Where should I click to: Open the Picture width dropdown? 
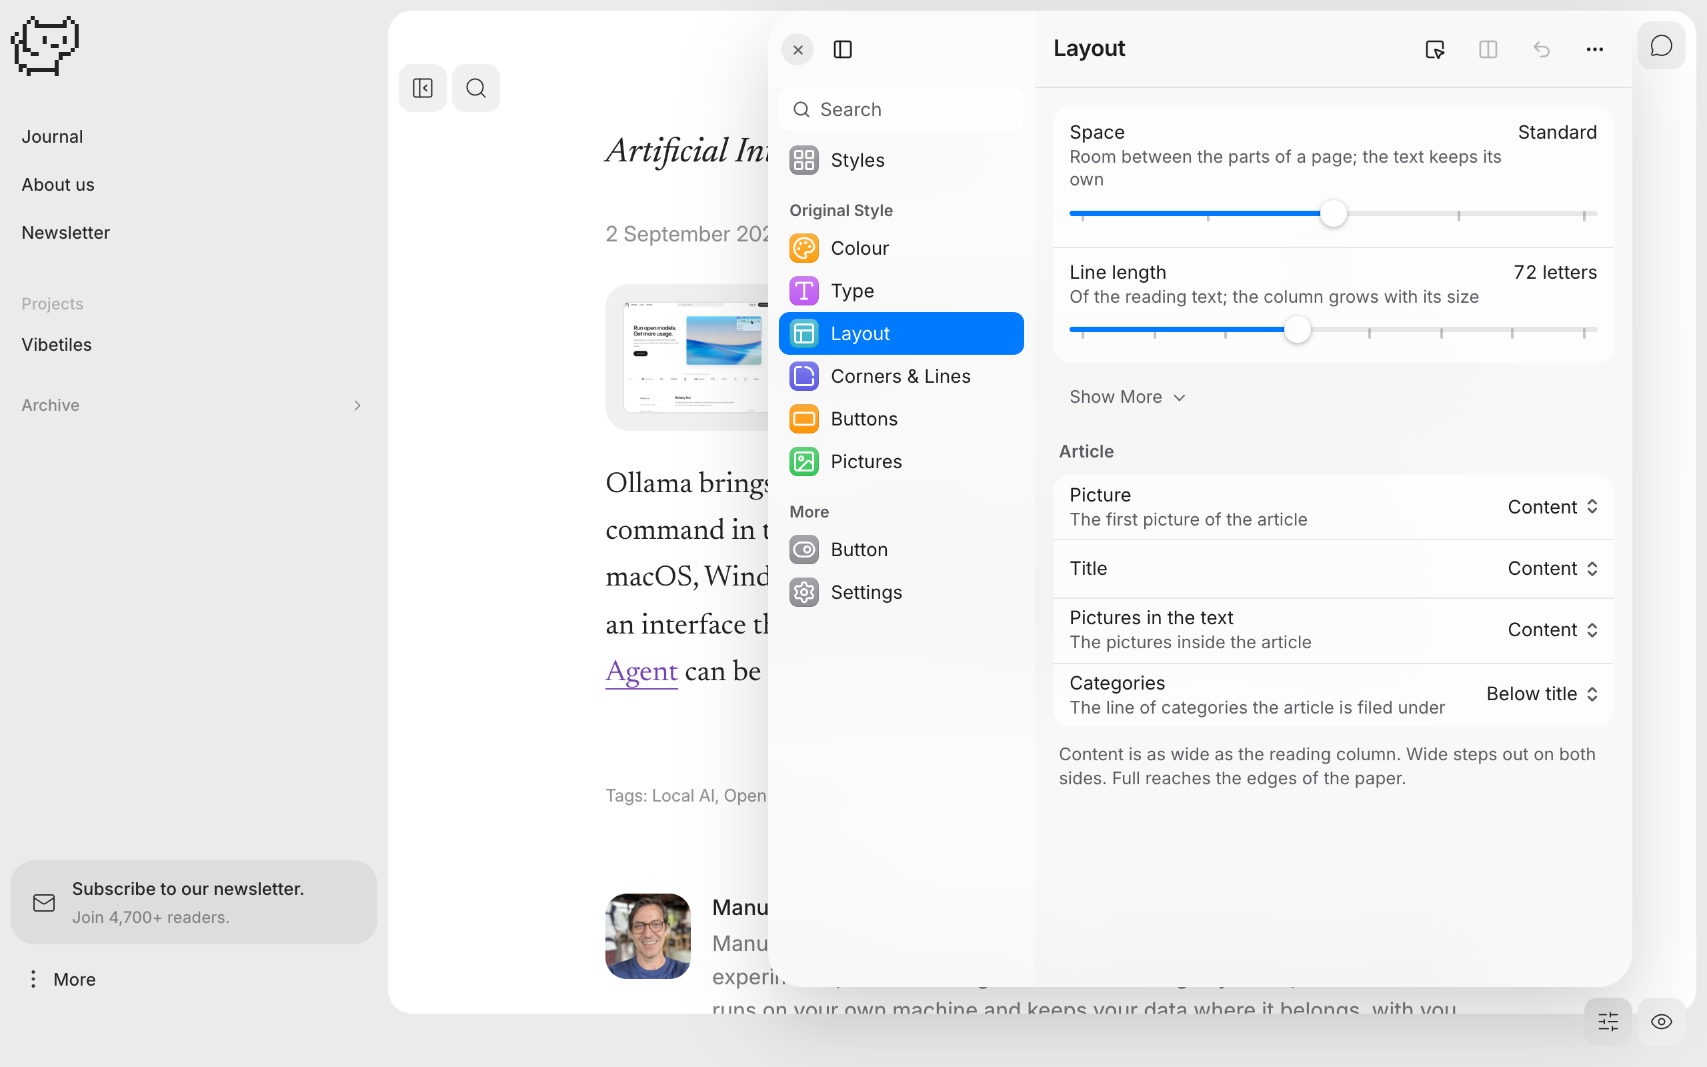tap(1552, 507)
